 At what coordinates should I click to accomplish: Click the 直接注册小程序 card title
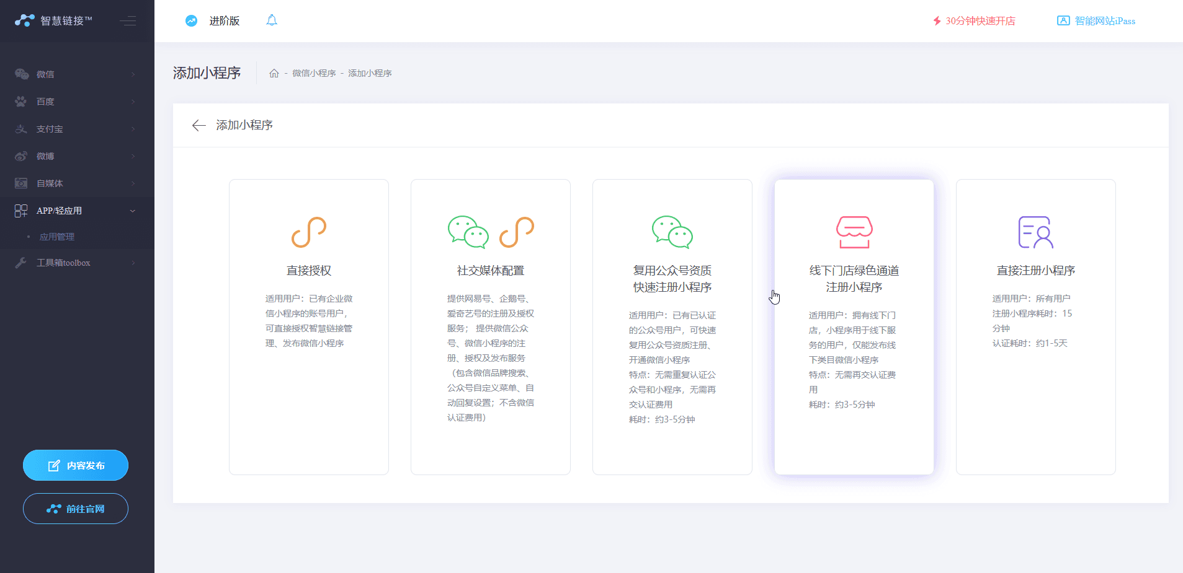[x=1036, y=271]
